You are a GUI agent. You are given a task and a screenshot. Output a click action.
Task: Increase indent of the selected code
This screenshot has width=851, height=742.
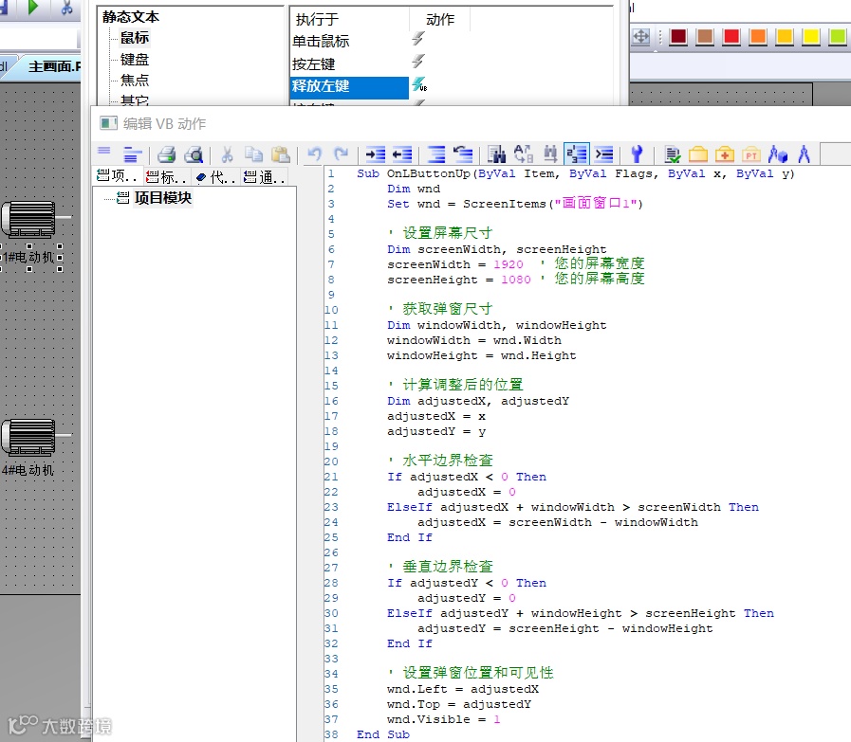pos(376,154)
